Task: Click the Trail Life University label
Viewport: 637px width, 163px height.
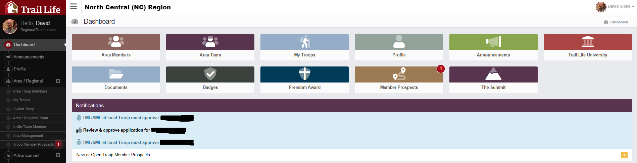Action: 588,55
